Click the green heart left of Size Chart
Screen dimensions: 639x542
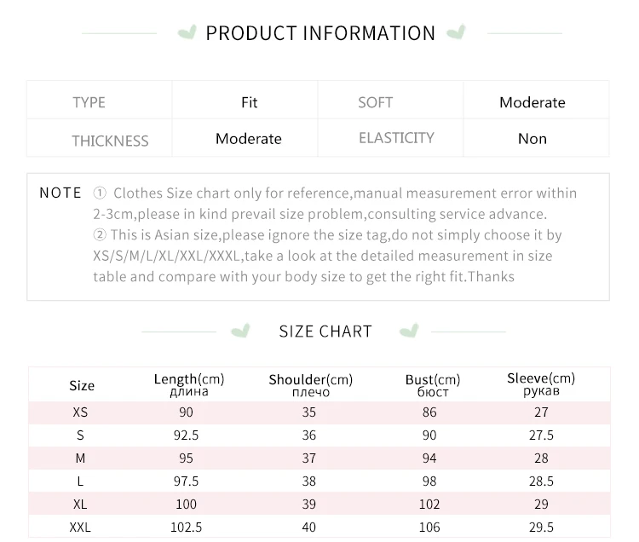pos(243,331)
